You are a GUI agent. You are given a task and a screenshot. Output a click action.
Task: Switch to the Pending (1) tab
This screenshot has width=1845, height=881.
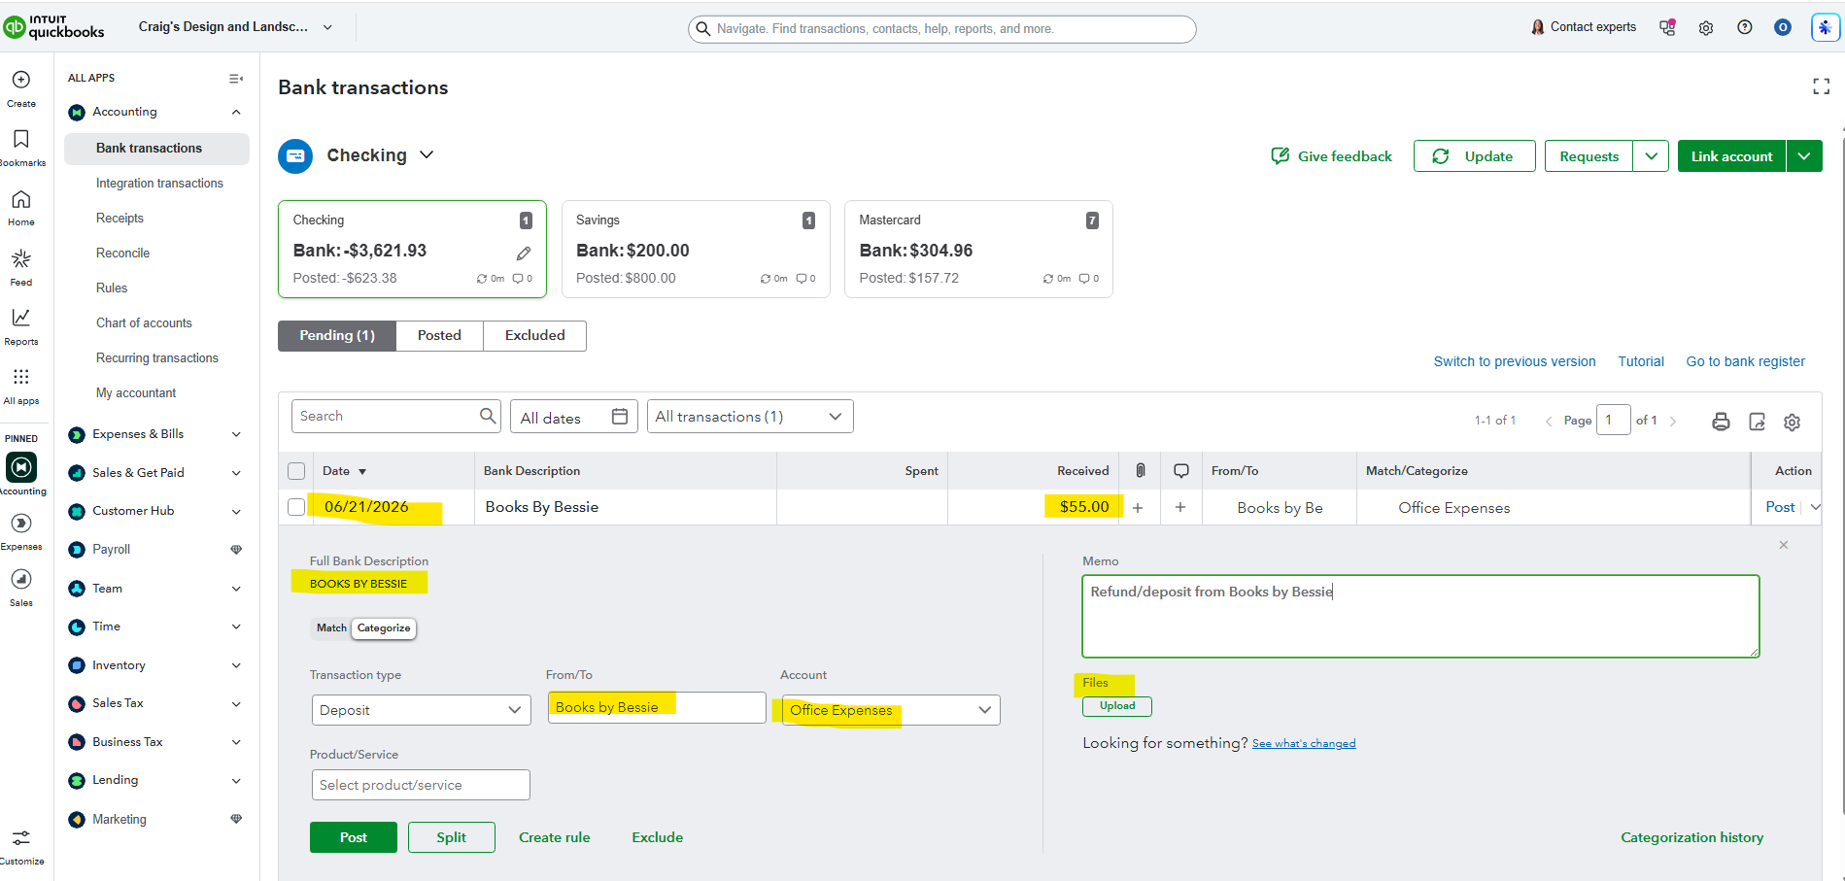337,336
